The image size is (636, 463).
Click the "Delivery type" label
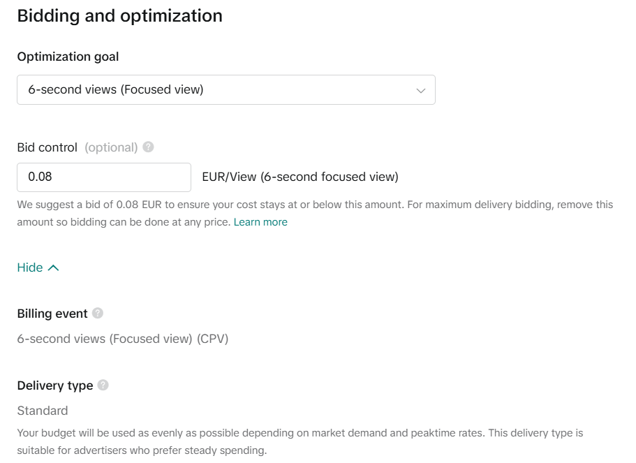[x=55, y=385]
